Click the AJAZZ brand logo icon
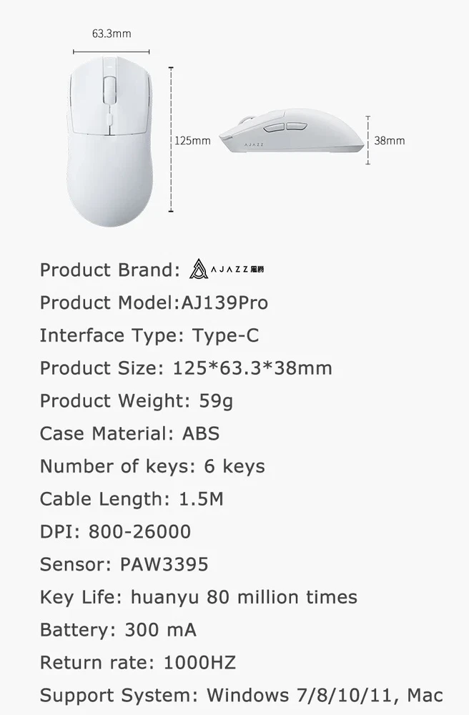469x715 pixels. click(x=199, y=270)
